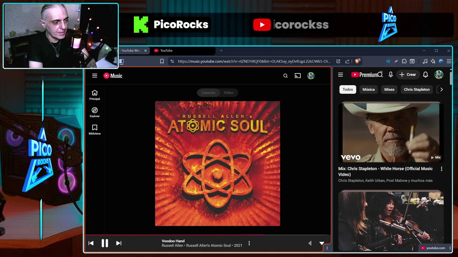This screenshot has height=257, width=458.
Task: Open the Principal home section
Action: 94,95
